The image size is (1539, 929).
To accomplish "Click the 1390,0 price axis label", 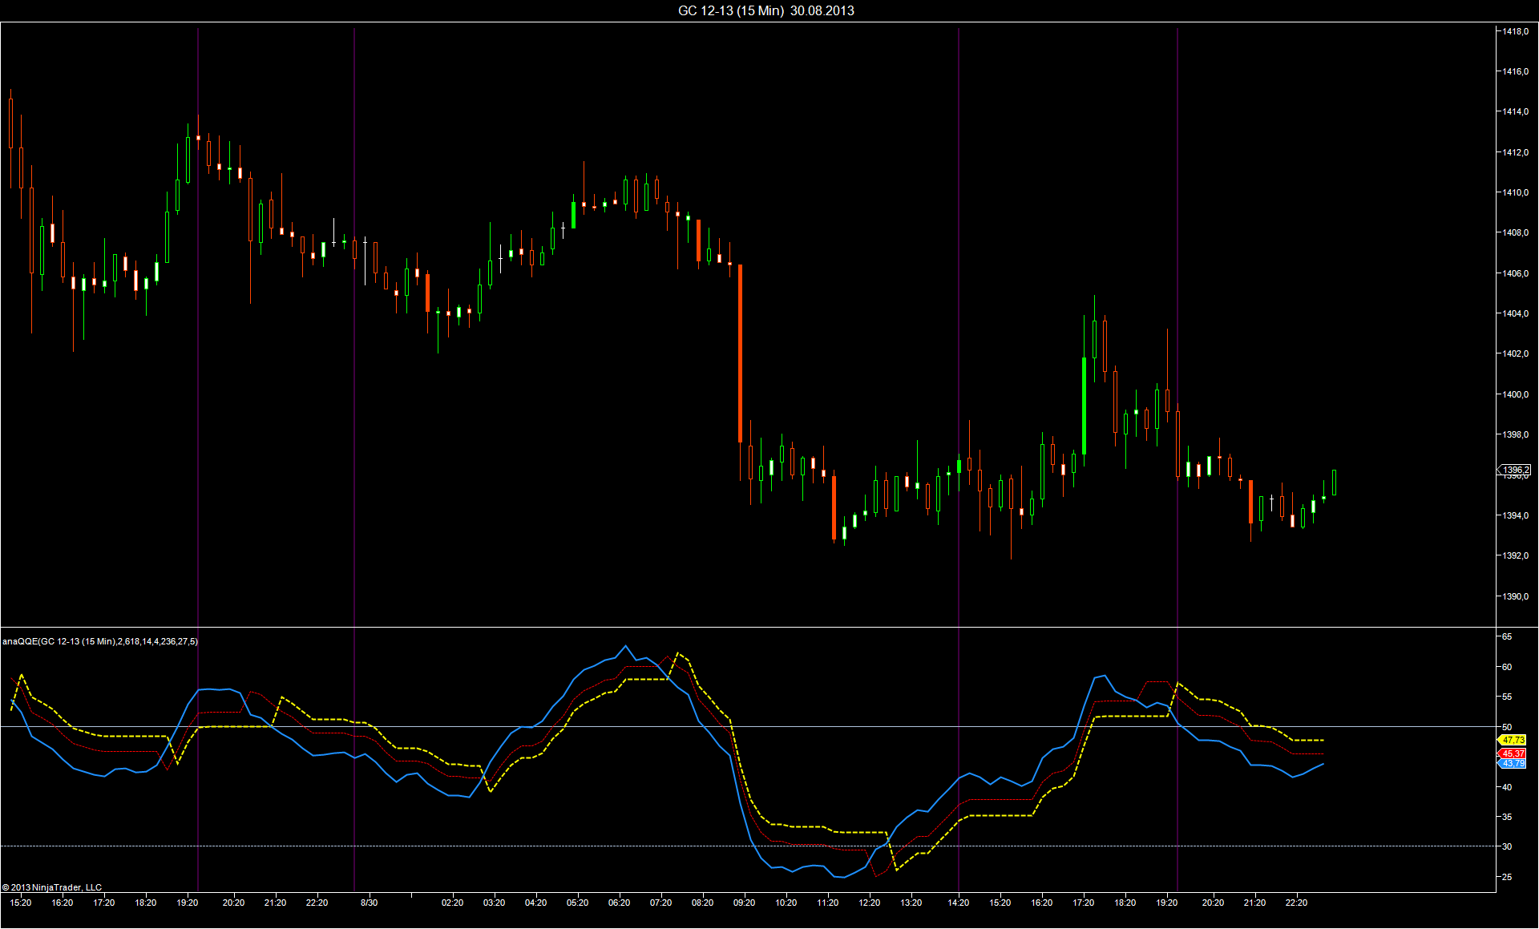I will [1515, 596].
